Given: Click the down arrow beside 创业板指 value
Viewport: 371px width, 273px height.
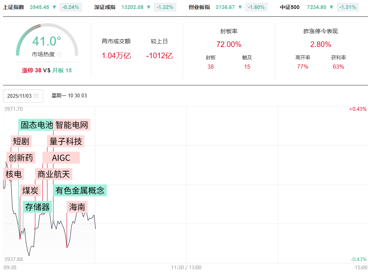Looking at the screenshot, I should pos(240,7).
